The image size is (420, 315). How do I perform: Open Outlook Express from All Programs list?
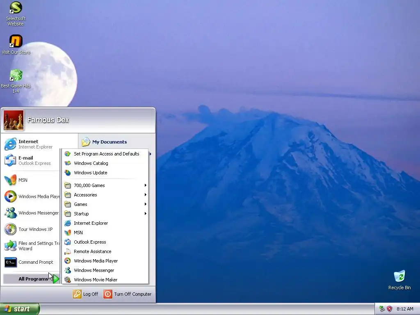(x=105, y=242)
